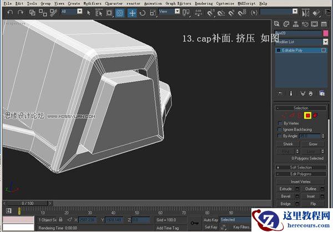Click the Configure Modifier Sets icon

pos(322,94)
